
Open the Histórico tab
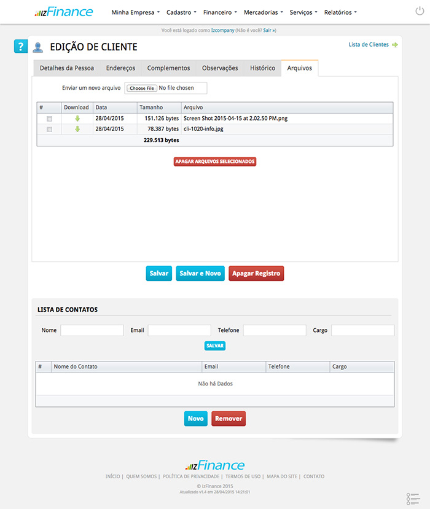click(x=262, y=68)
